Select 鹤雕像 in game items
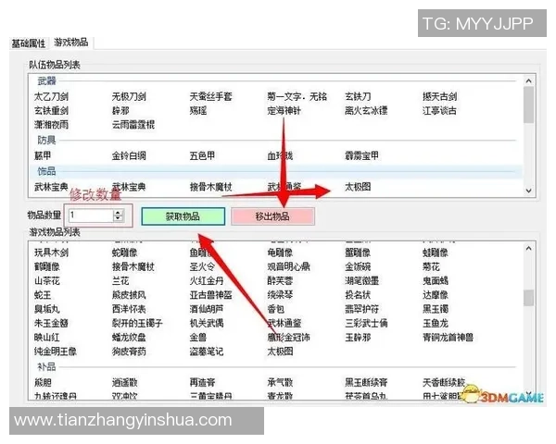 click(47, 267)
